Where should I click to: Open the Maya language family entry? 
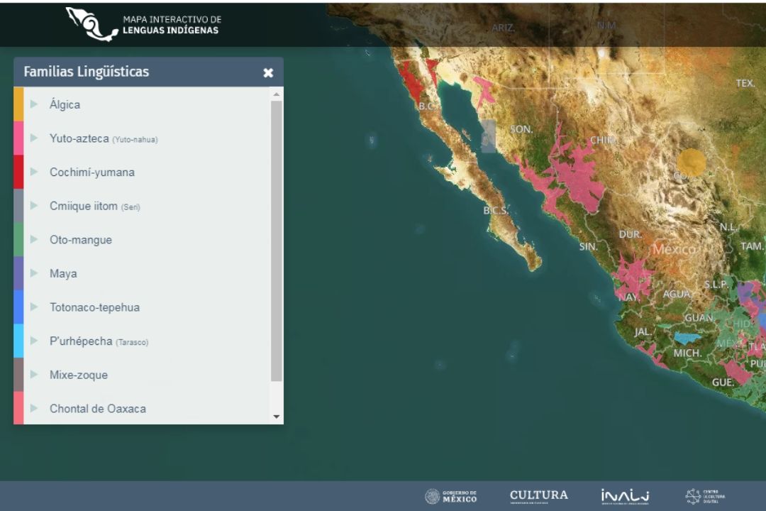[x=63, y=273]
